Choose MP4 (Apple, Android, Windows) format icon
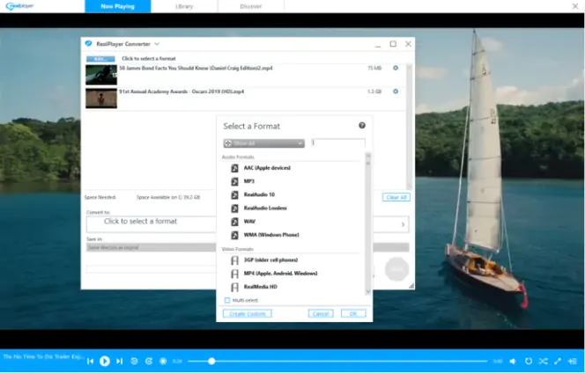Screen dimensions: 585x373 234,274
